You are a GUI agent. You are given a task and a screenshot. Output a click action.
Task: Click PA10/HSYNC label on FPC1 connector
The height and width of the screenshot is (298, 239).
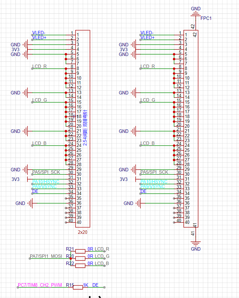pyautogui.click(x=154, y=182)
